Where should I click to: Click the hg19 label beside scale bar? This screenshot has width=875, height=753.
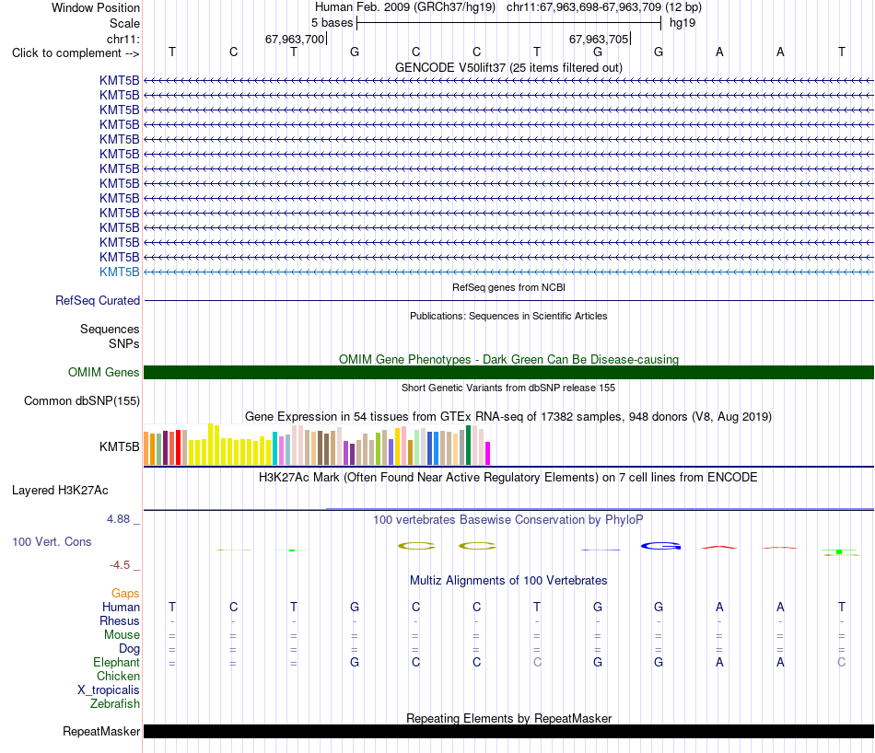coord(682,23)
